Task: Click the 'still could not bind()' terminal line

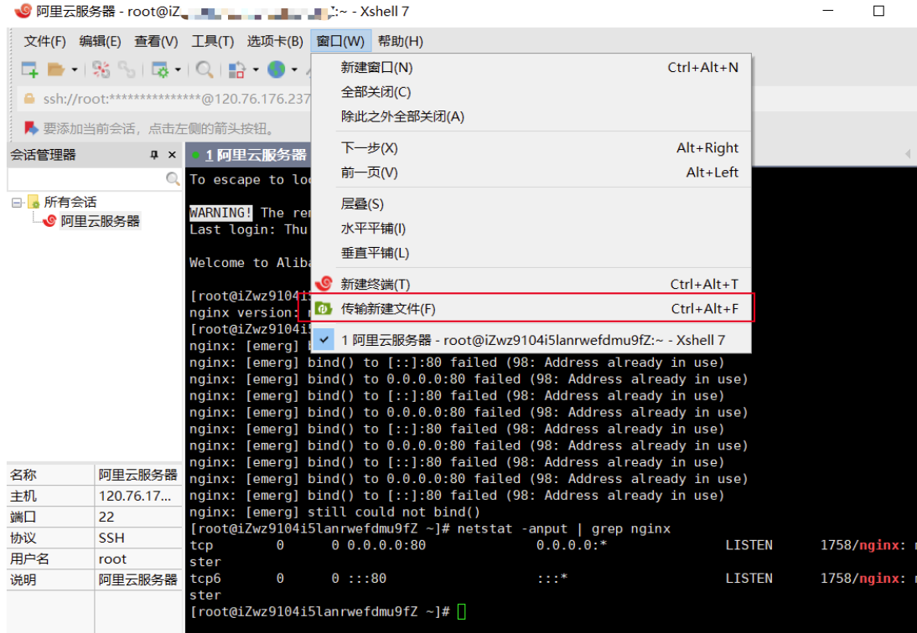Action: tap(394, 512)
